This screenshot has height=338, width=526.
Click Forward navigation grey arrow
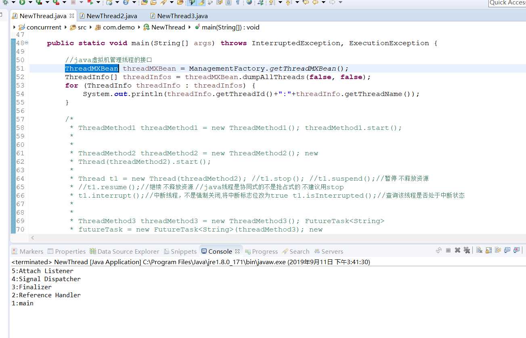[x=332, y=2]
